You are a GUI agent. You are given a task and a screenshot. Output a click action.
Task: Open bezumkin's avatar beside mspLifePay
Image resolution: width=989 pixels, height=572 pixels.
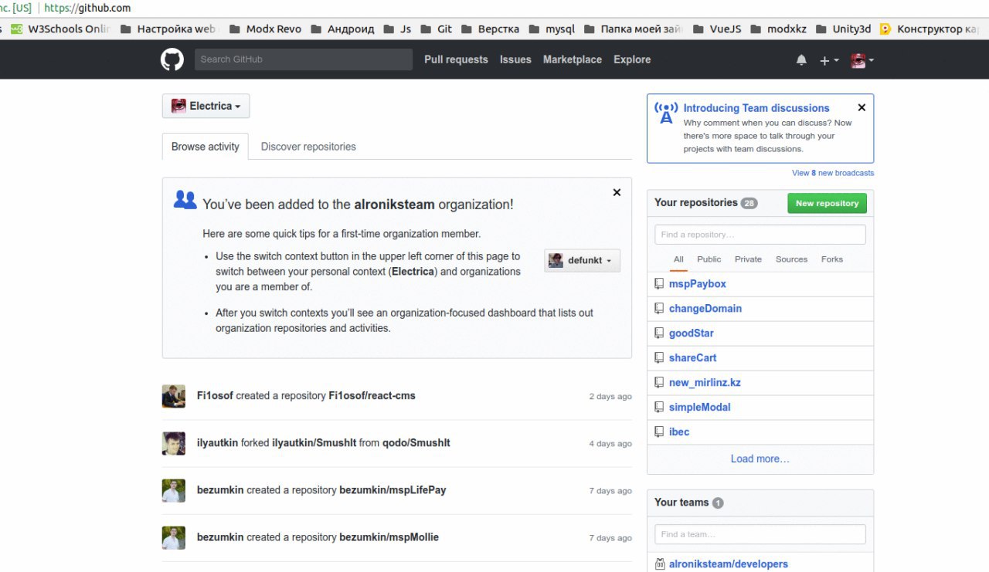(x=174, y=490)
